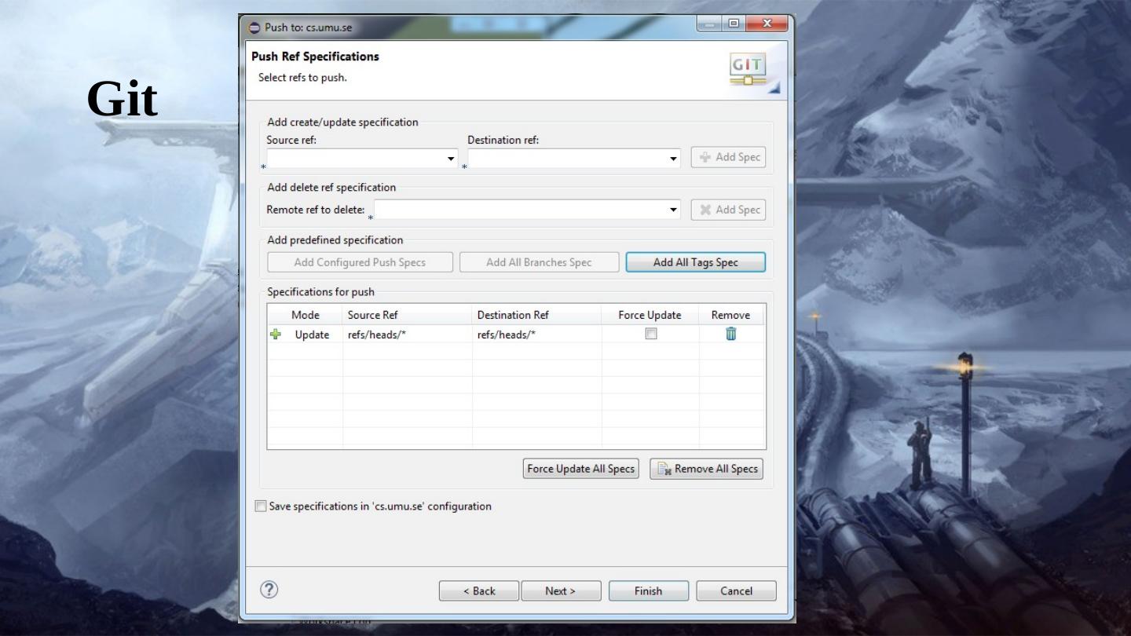
Task: Enable Force Update for refs/heads/*
Action: [x=650, y=334]
